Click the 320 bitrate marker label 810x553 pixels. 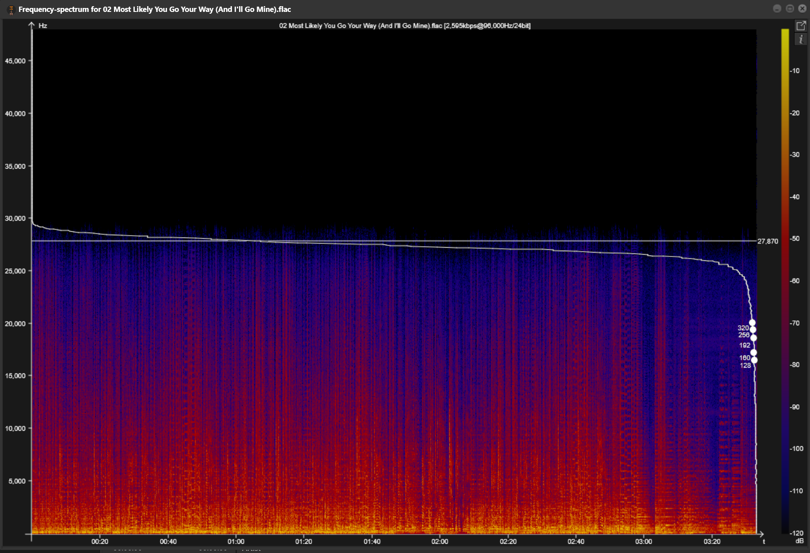tap(743, 328)
